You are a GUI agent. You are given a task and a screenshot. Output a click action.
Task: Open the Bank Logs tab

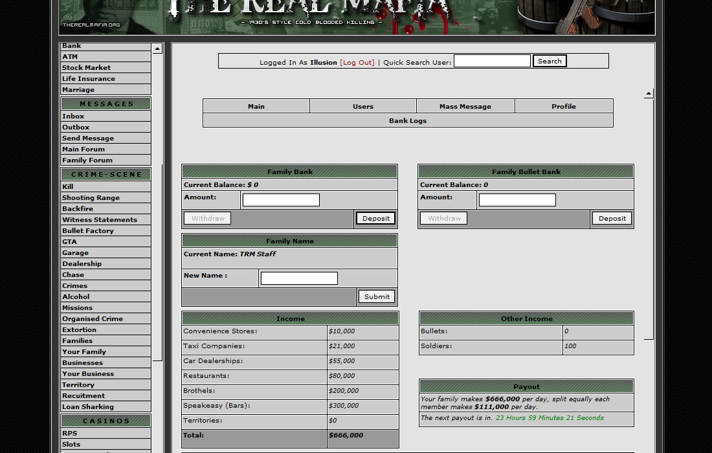(x=408, y=120)
